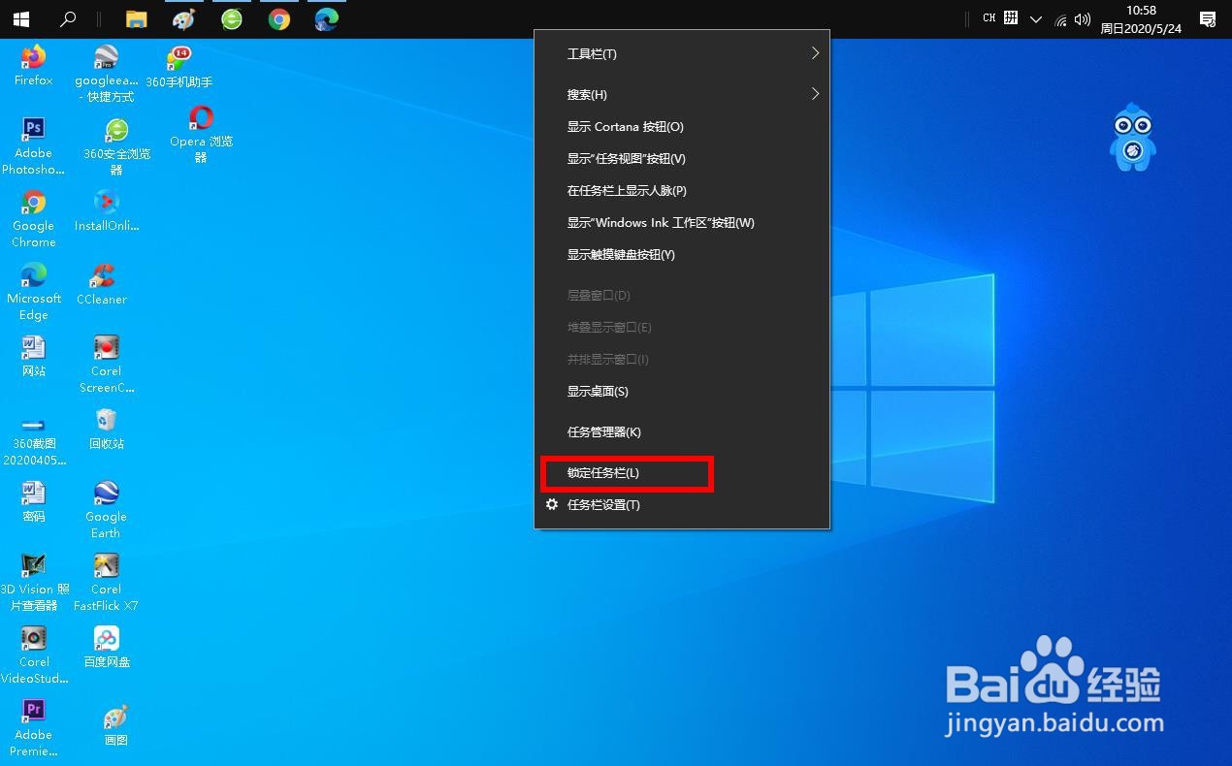Click the Windows Start button
1232x766 pixels.
click(x=20, y=18)
